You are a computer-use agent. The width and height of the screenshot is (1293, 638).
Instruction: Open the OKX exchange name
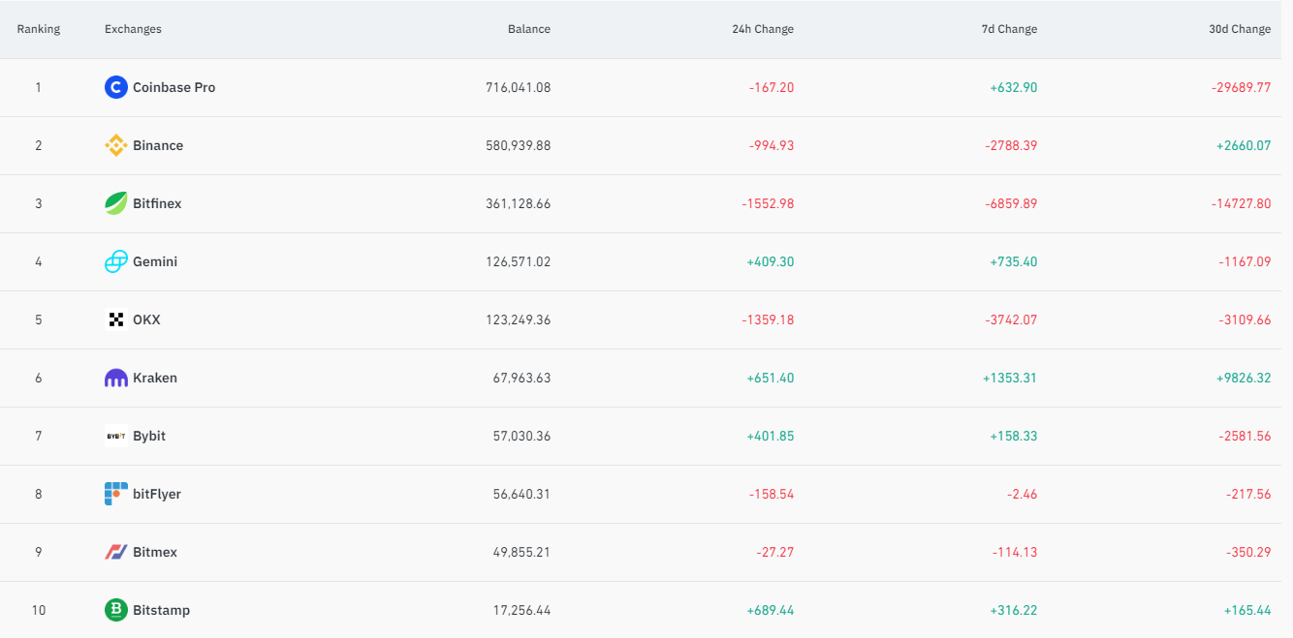tap(146, 319)
